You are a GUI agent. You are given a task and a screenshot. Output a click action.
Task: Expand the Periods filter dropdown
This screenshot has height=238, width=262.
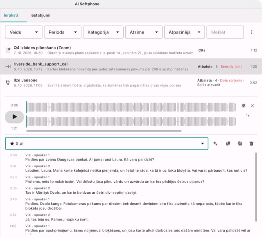tap(63, 32)
